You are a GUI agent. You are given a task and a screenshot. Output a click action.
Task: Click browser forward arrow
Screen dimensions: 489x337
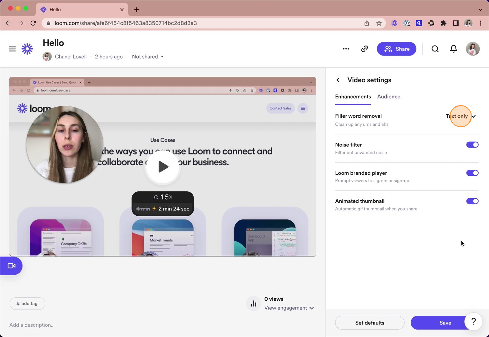(x=21, y=23)
